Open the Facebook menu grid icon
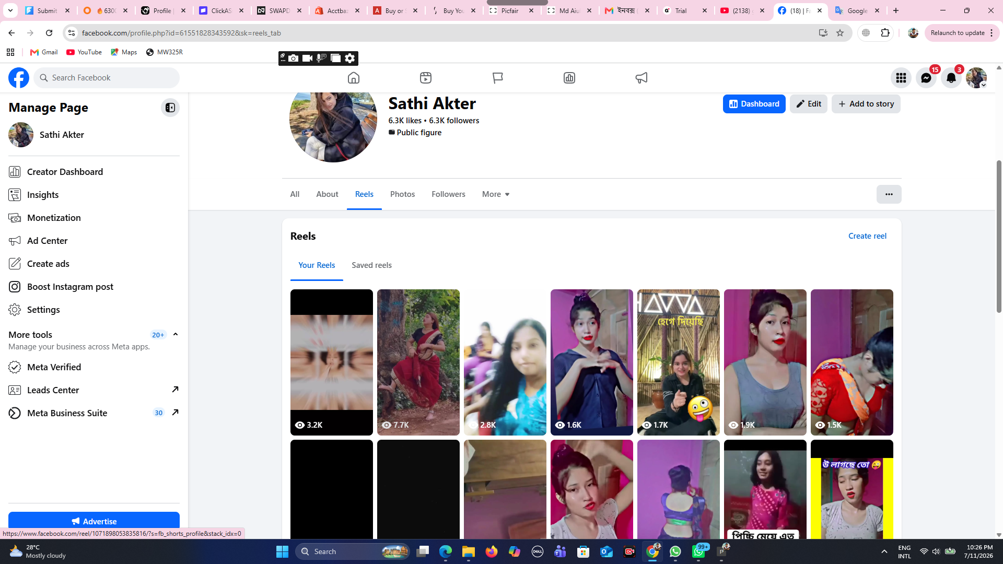The height and width of the screenshot is (564, 1003). [901, 78]
